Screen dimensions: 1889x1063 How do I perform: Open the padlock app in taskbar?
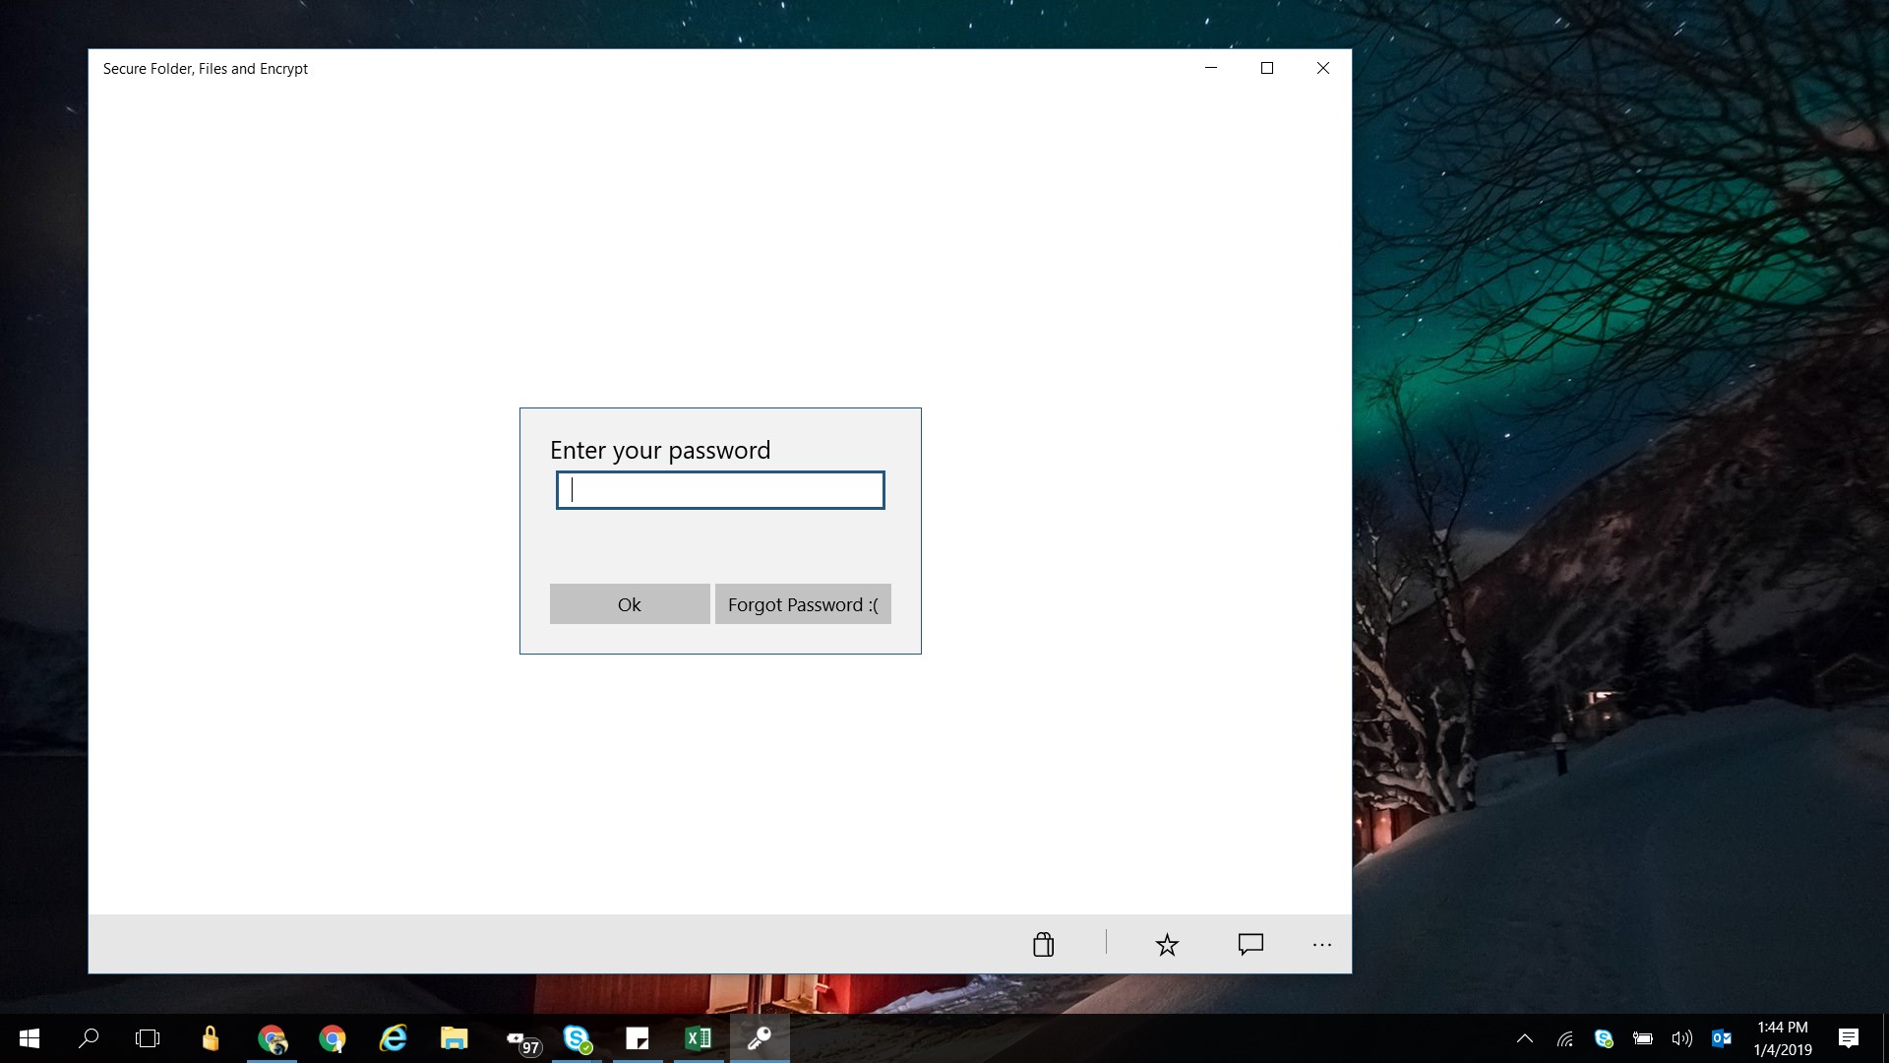(210, 1038)
